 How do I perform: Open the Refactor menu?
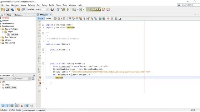point(31,5)
